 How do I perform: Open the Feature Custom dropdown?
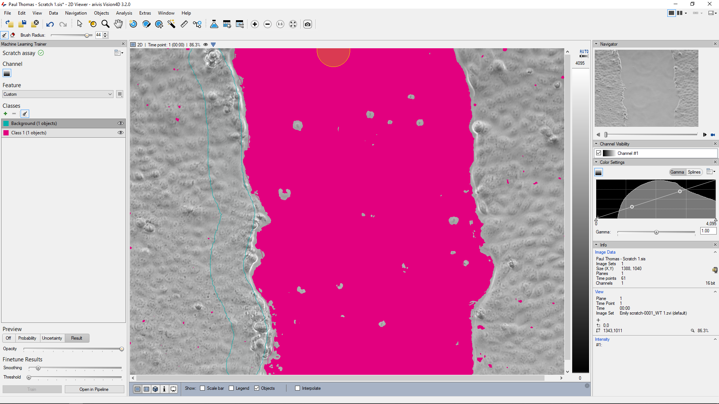click(58, 94)
